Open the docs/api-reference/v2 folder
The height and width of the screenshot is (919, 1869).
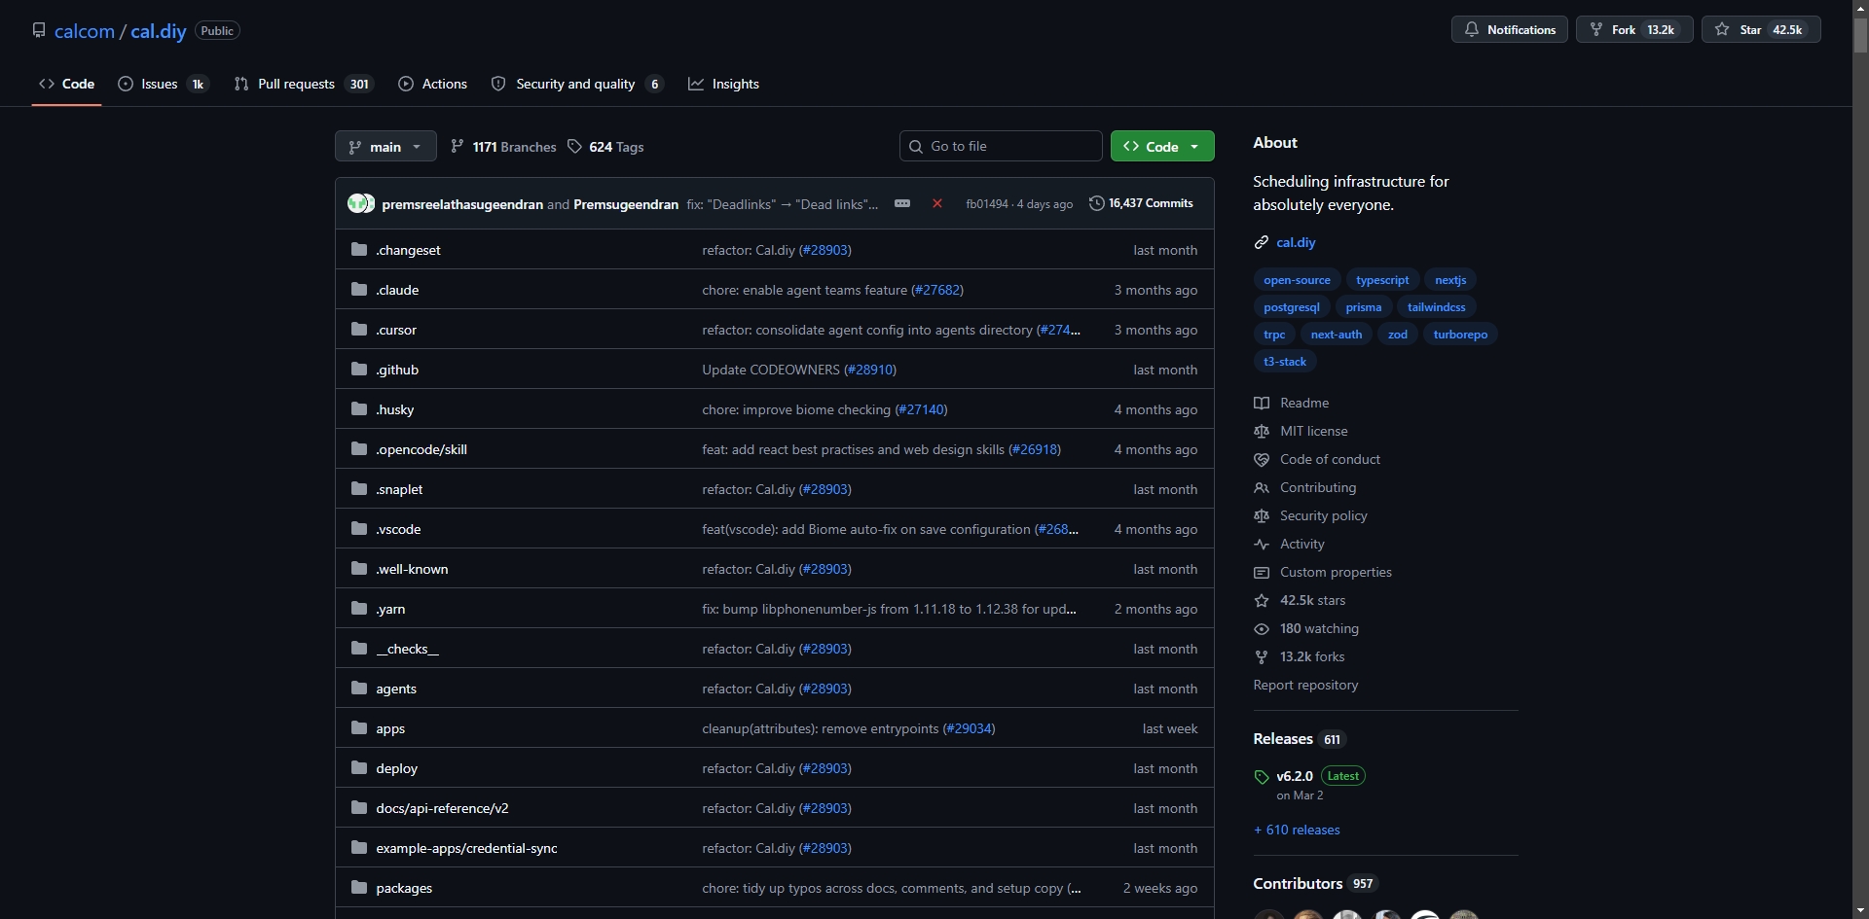pyautogui.click(x=442, y=808)
